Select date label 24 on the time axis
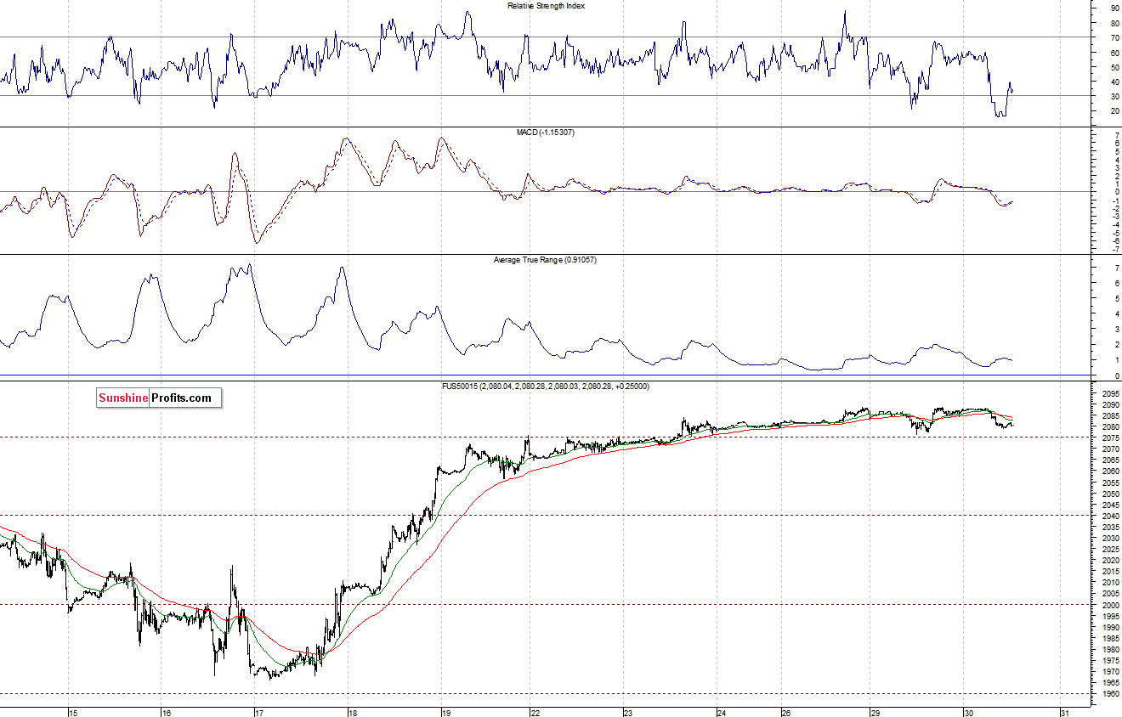 (x=721, y=712)
